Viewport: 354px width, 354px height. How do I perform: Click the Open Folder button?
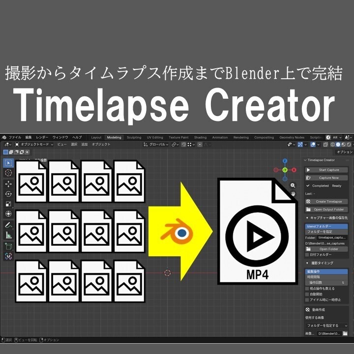pyautogui.click(x=326, y=249)
